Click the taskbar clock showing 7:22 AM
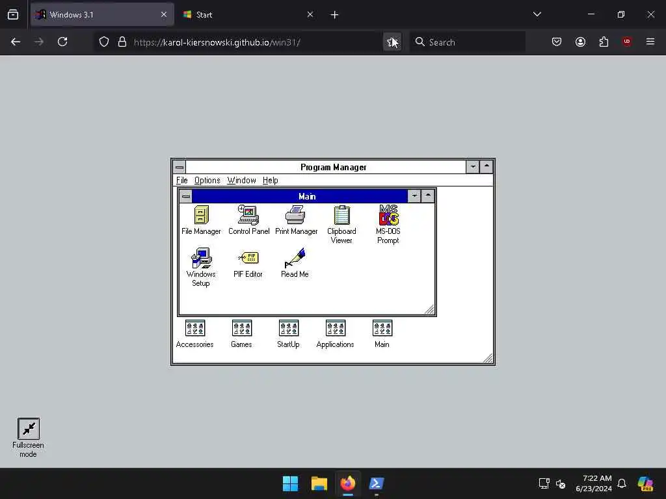 click(594, 483)
